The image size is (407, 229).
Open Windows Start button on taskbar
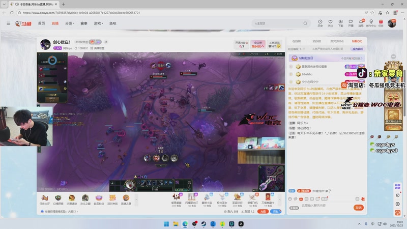click(166, 224)
